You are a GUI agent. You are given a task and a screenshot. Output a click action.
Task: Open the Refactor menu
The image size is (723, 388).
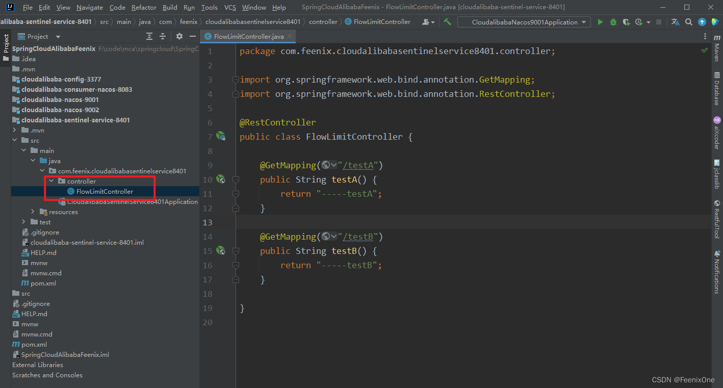click(x=144, y=7)
